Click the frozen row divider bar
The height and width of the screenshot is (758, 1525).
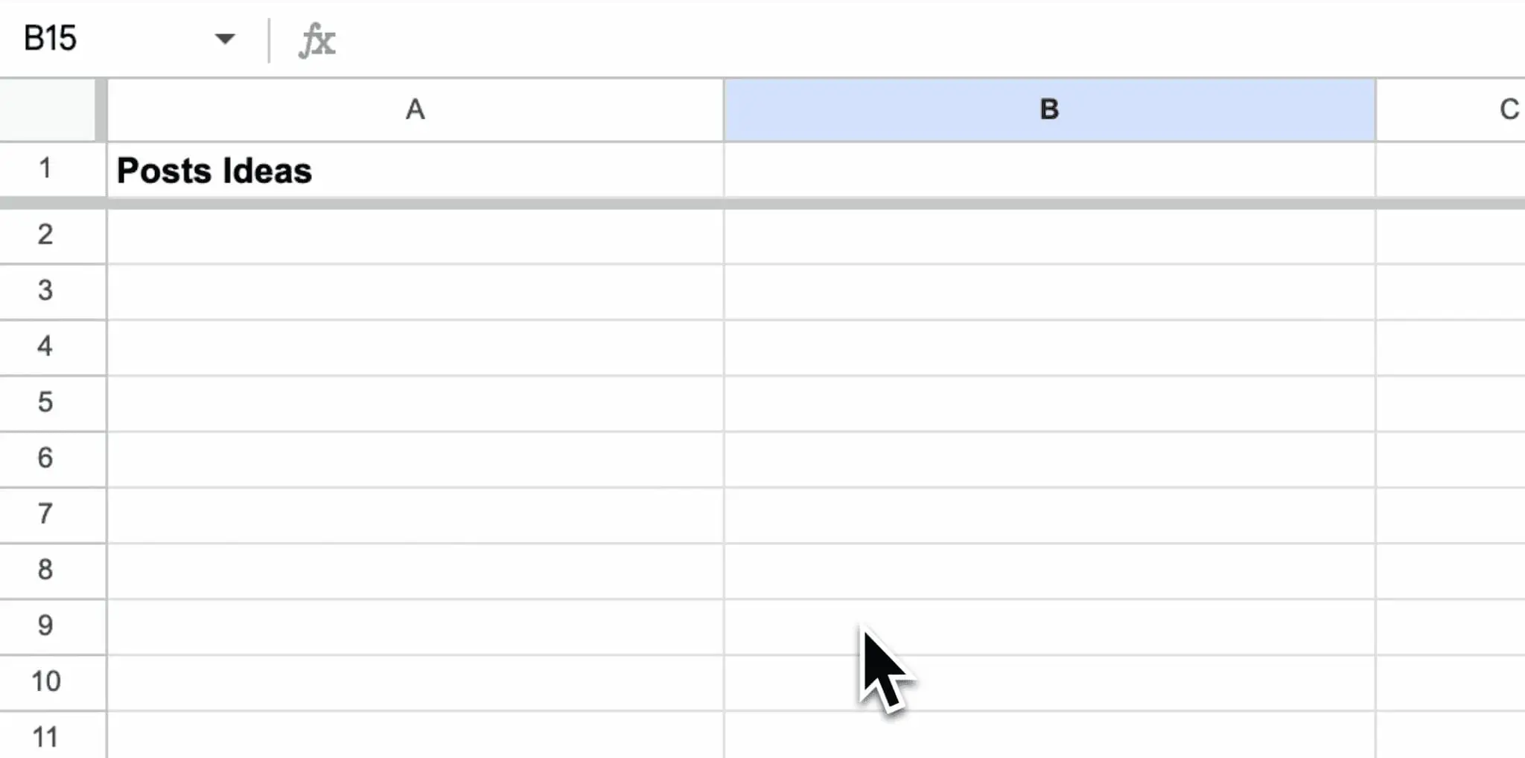[745, 203]
